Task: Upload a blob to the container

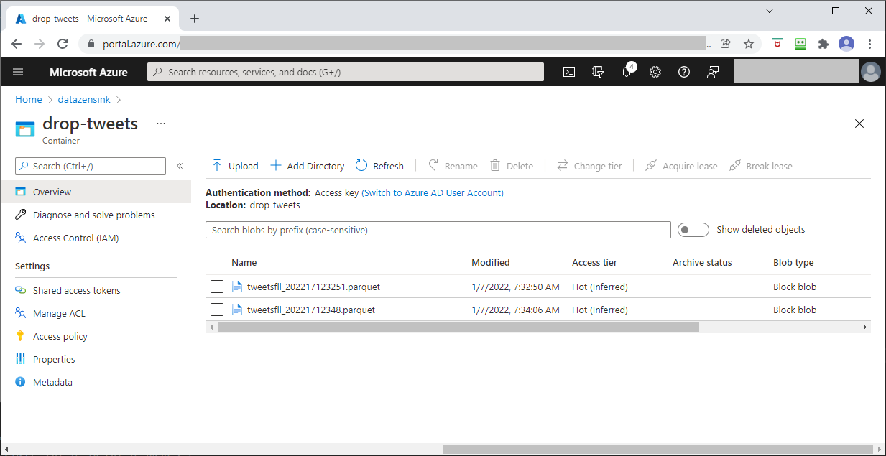Action: click(235, 166)
